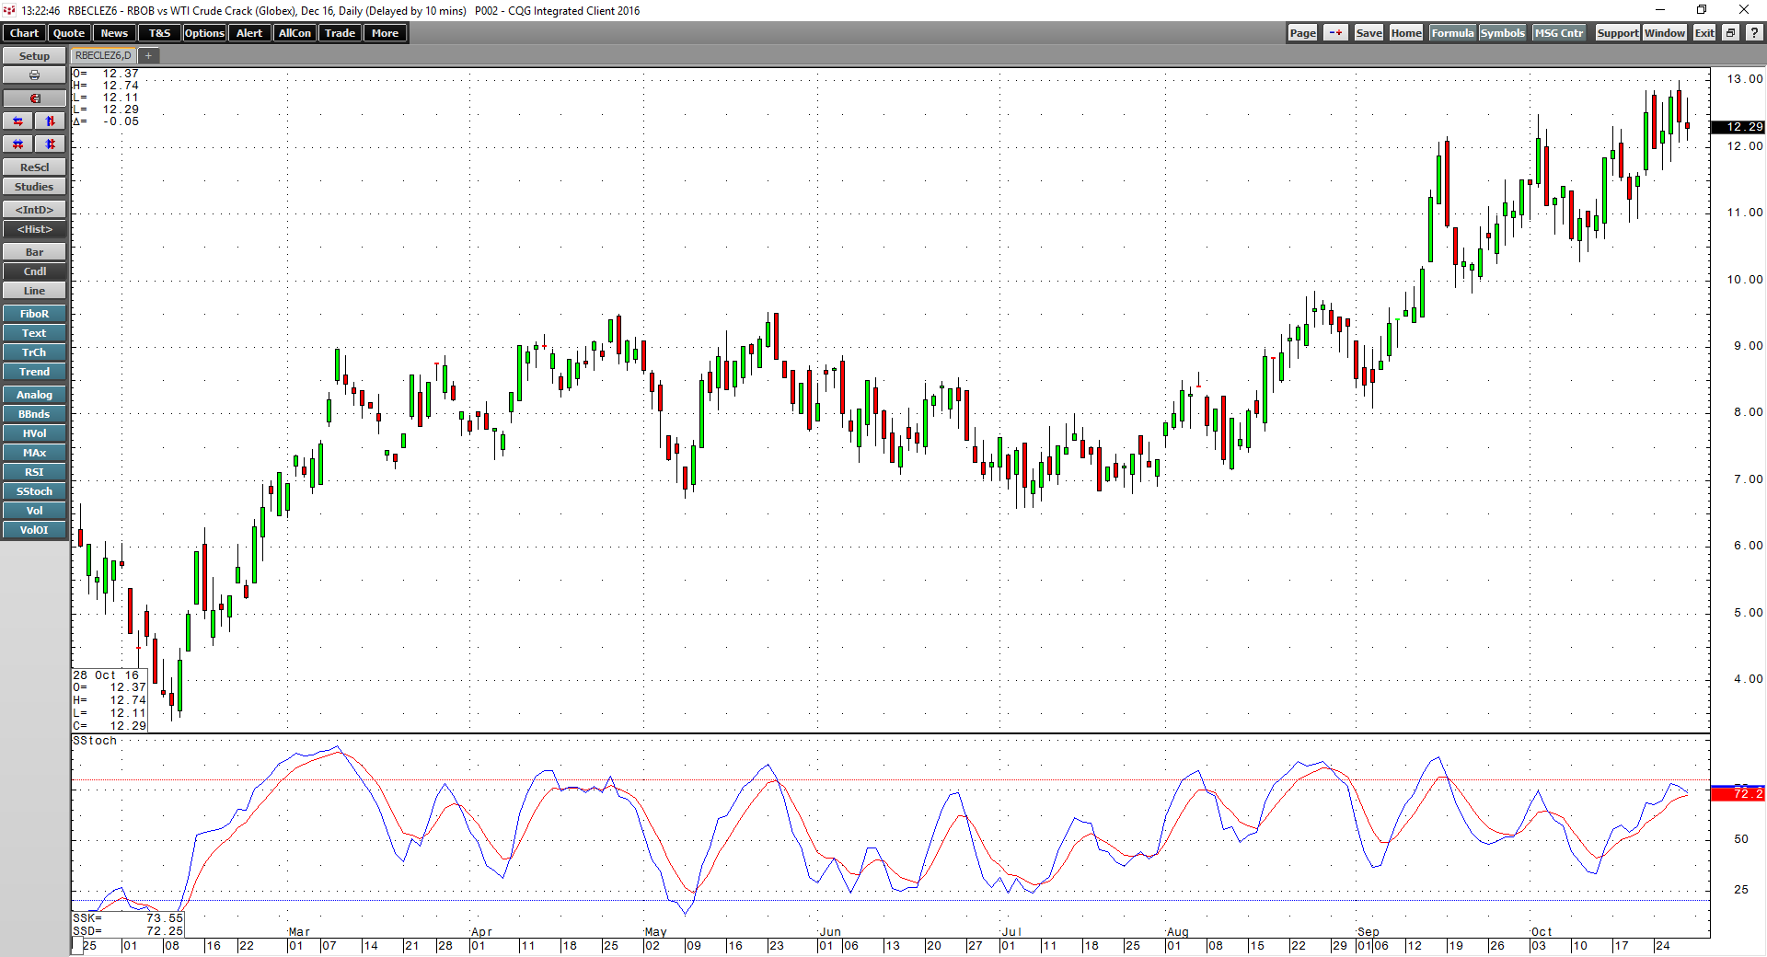Add the BBnds Bollinger Bands study
Image resolution: width=1767 pixels, height=957 pixels.
(34, 414)
